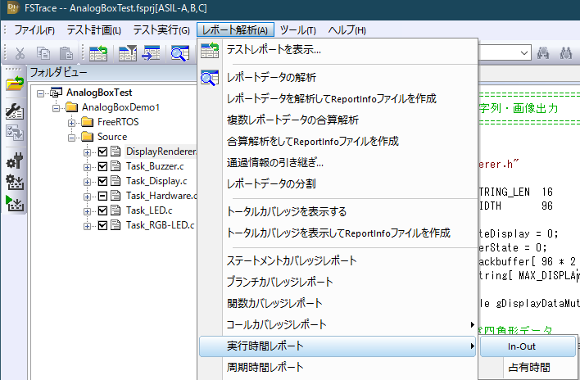
Task: Open コールカバレッジレポート submenu
Action: pos(338,324)
